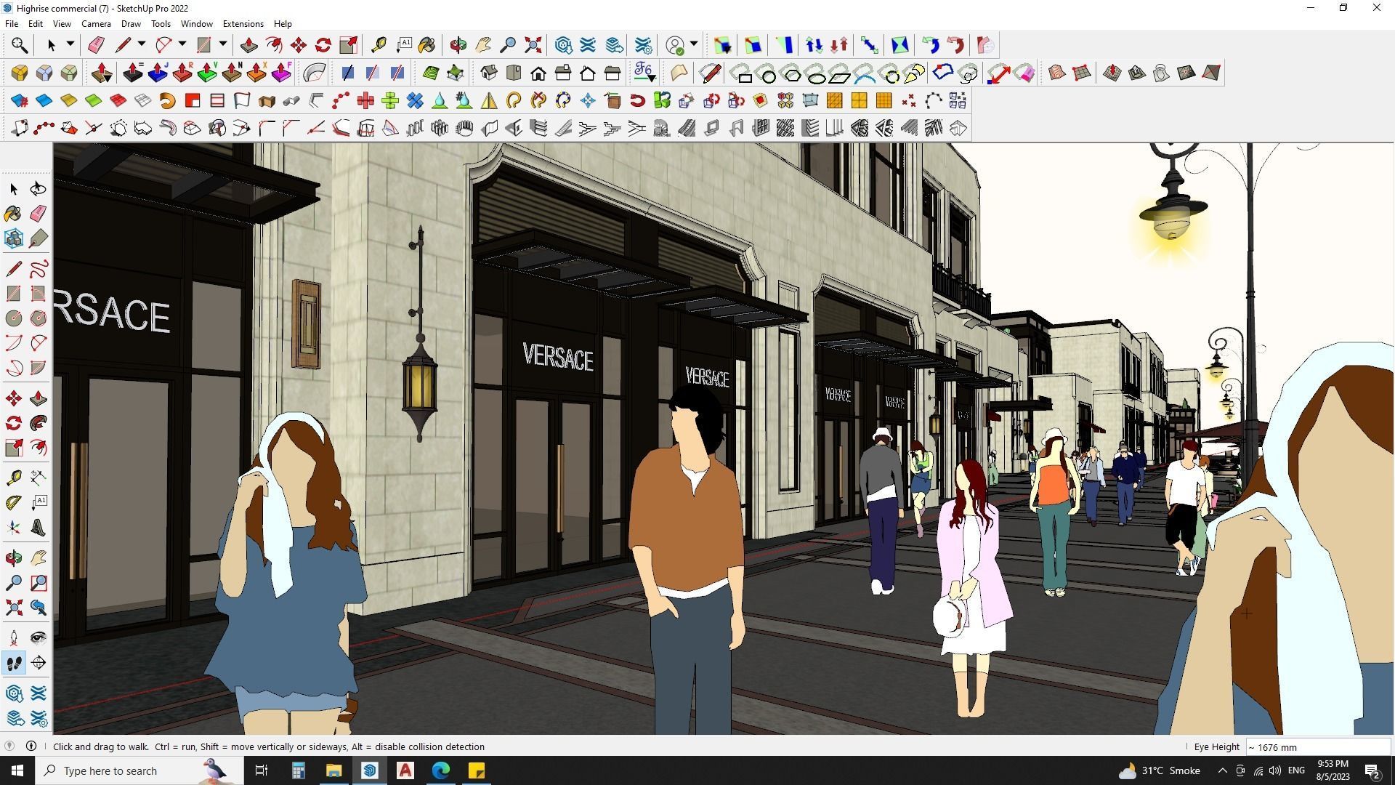This screenshot has width=1395, height=785.
Task: Open the Line tool dropdown arrow
Action: [x=142, y=44]
